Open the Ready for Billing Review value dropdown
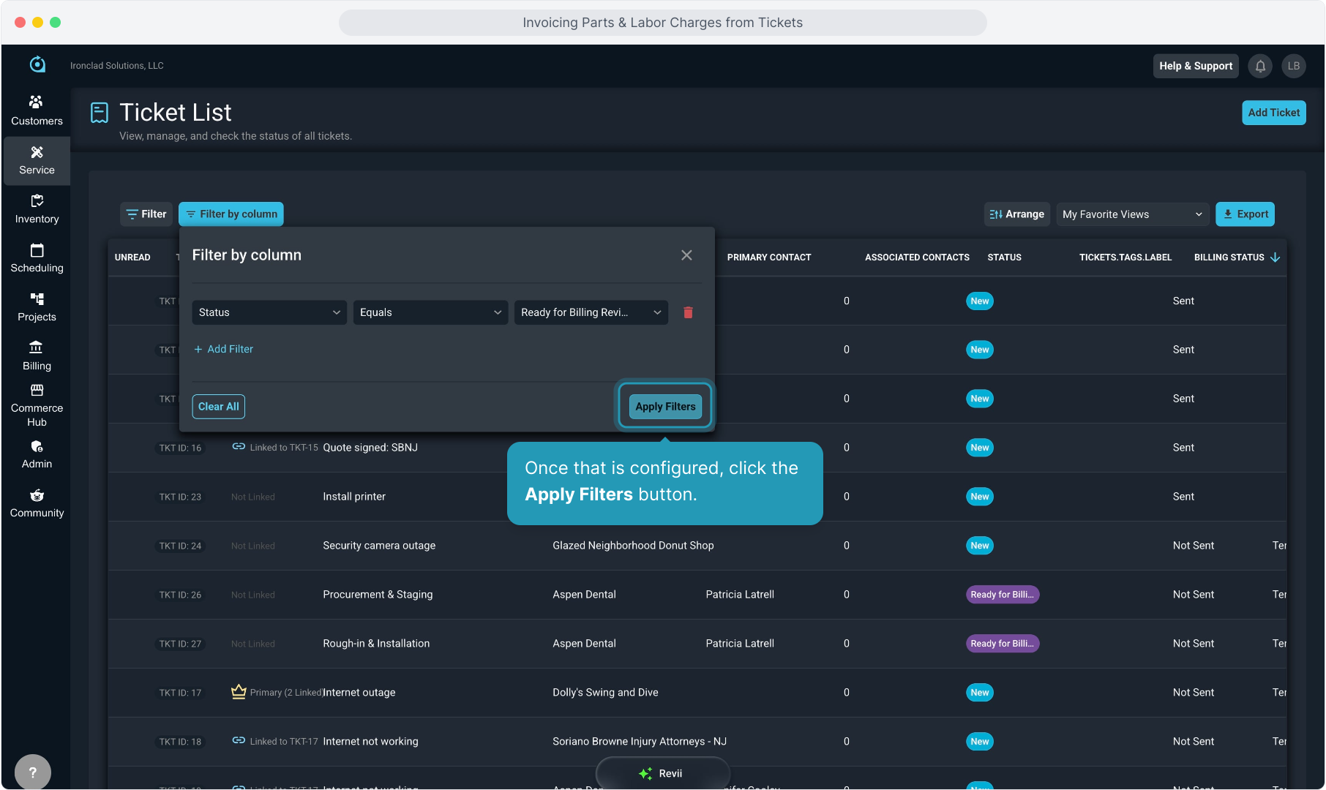Viewport: 1326px width, 790px height. click(591, 312)
